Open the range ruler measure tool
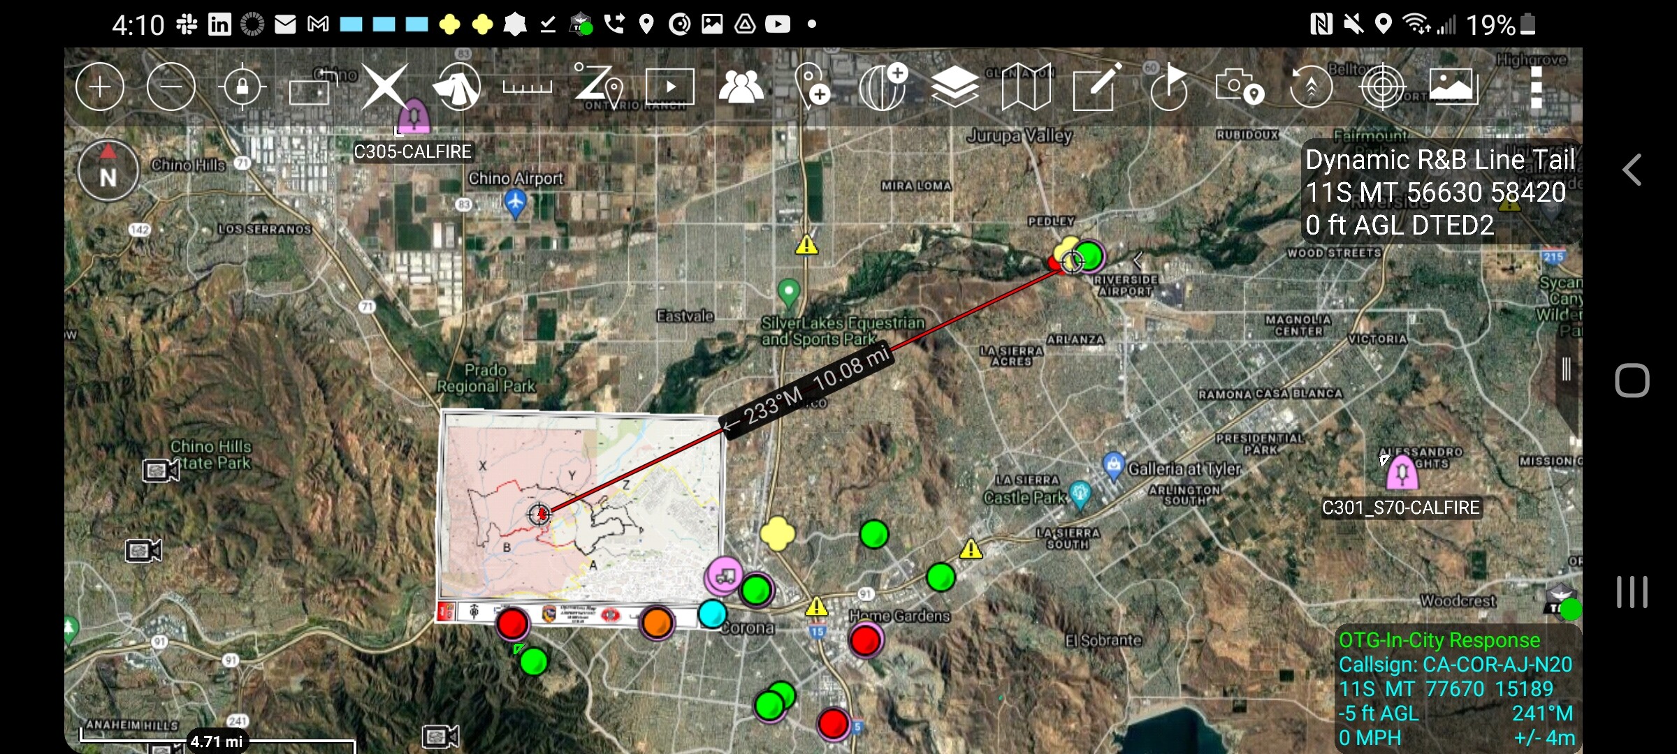1677x754 pixels. pos(527,87)
